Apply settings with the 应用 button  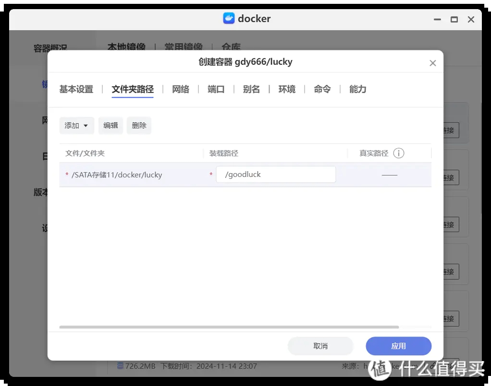click(399, 346)
